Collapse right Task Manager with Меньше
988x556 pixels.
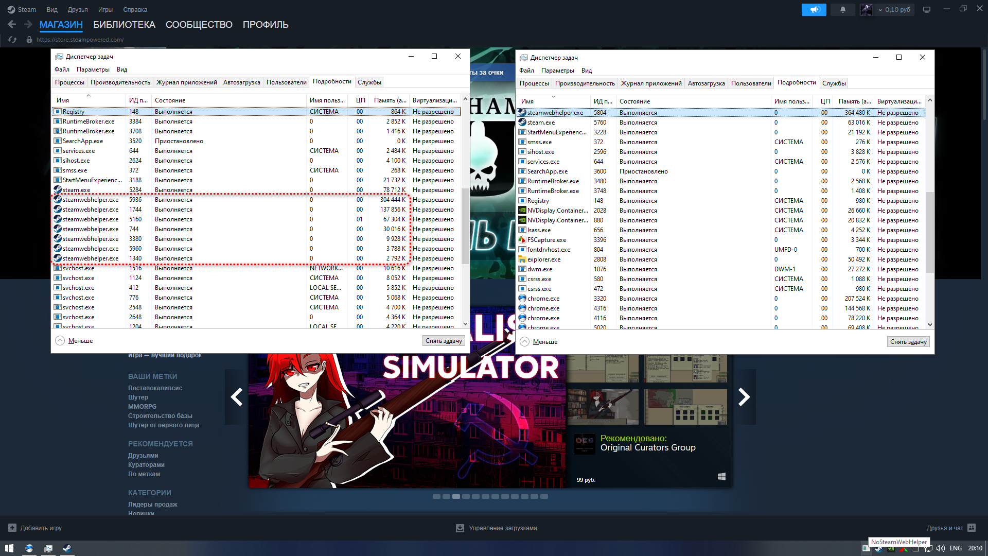click(x=539, y=342)
